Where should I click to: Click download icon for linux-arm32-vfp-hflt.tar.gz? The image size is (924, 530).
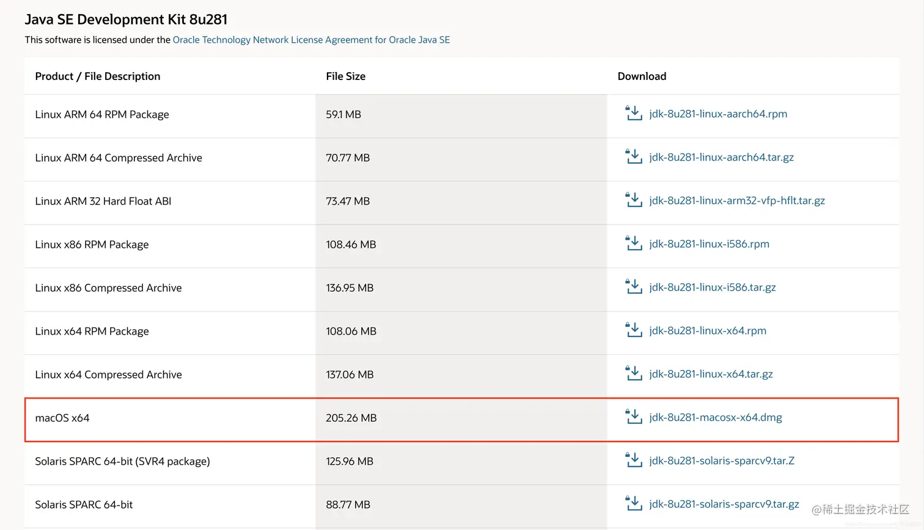click(634, 200)
